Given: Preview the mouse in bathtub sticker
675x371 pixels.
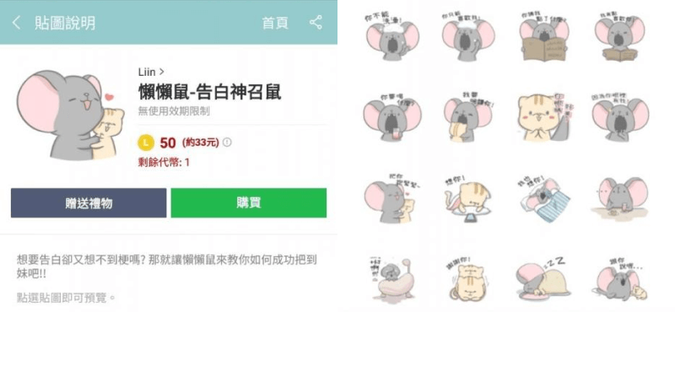Looking at the screenshot, I should pos(392,278).
